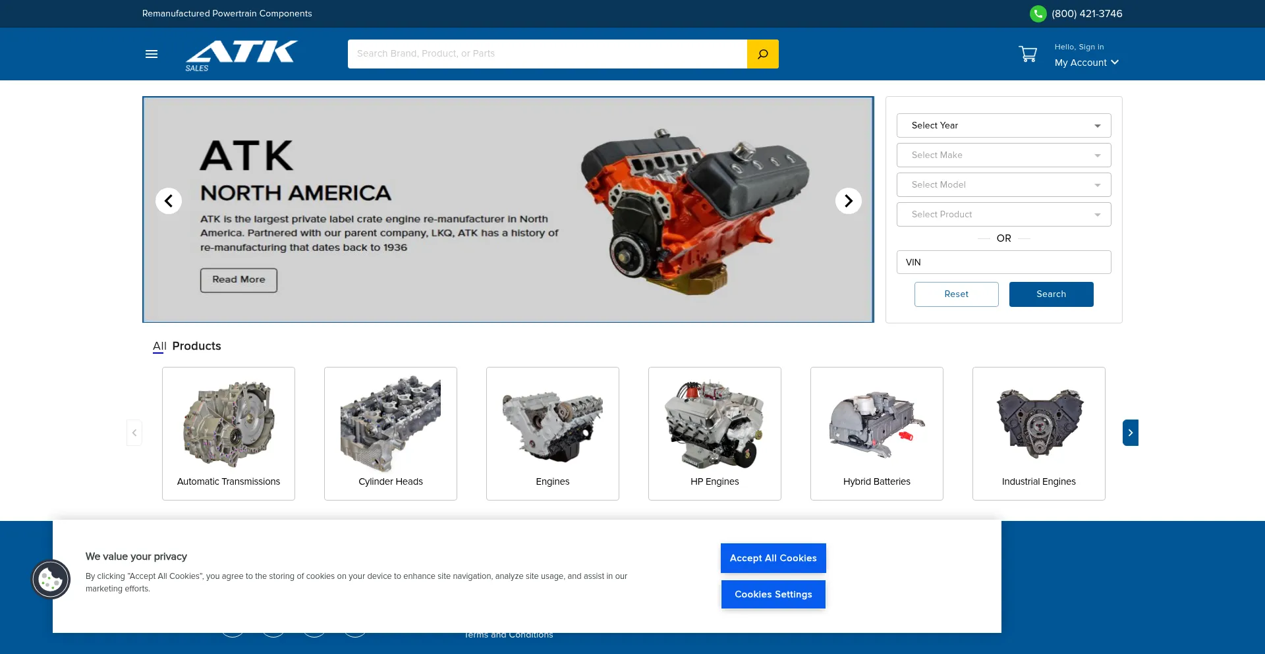The height and width of the screenshot is (654, 1265).
Task: Open the shopping cart
Action: [1027, 54]
